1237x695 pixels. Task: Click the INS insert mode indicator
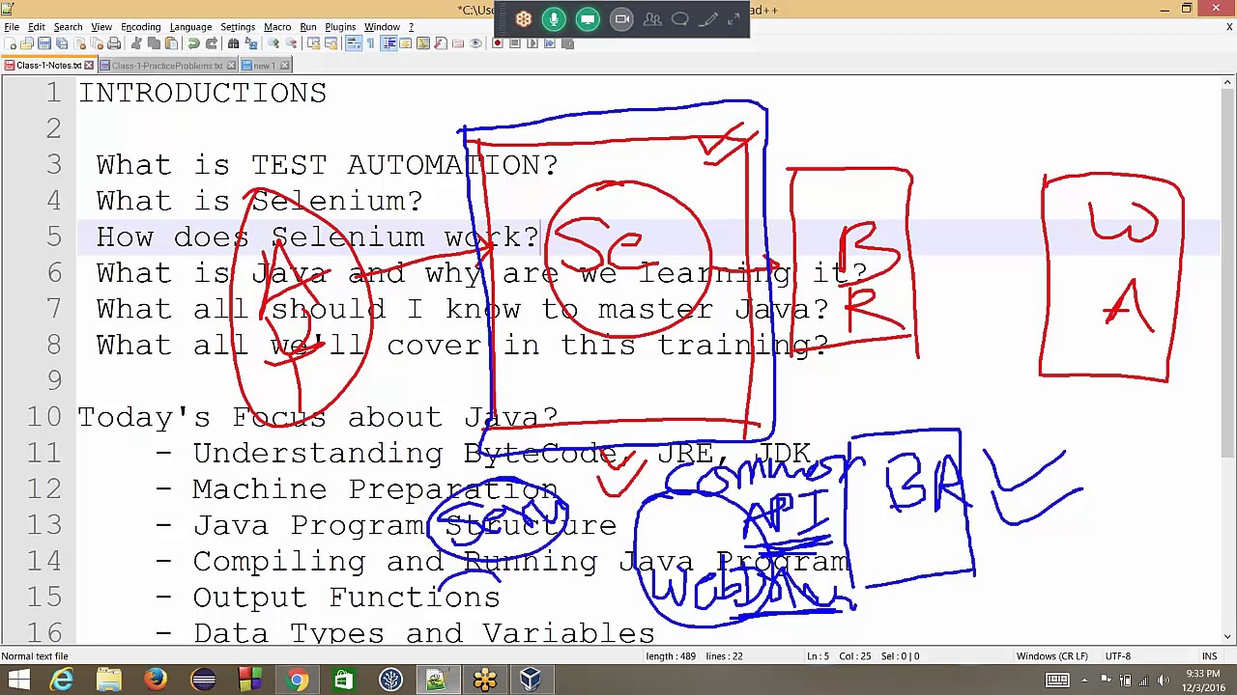pos(1209,656)
